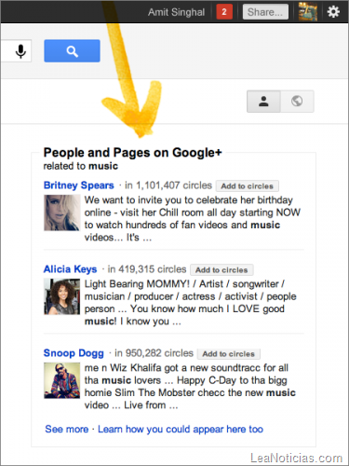Screen dimensions: 349x466
Task: Open Alicia Keys profile link
Action: tap(70, 269)
